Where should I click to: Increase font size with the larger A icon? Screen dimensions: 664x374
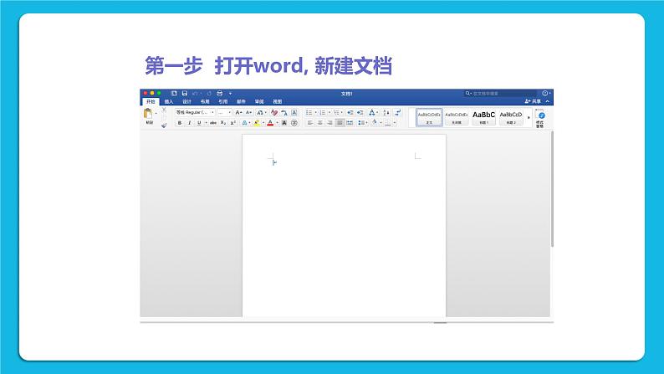tap(239, 112)
